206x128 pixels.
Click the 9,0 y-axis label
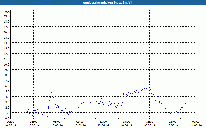[x=8, y=70]
